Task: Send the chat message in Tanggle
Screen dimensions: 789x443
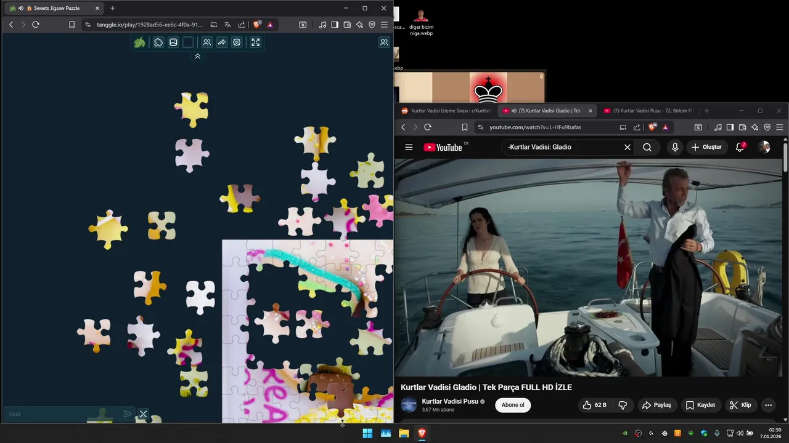Action: coord(127,414)
